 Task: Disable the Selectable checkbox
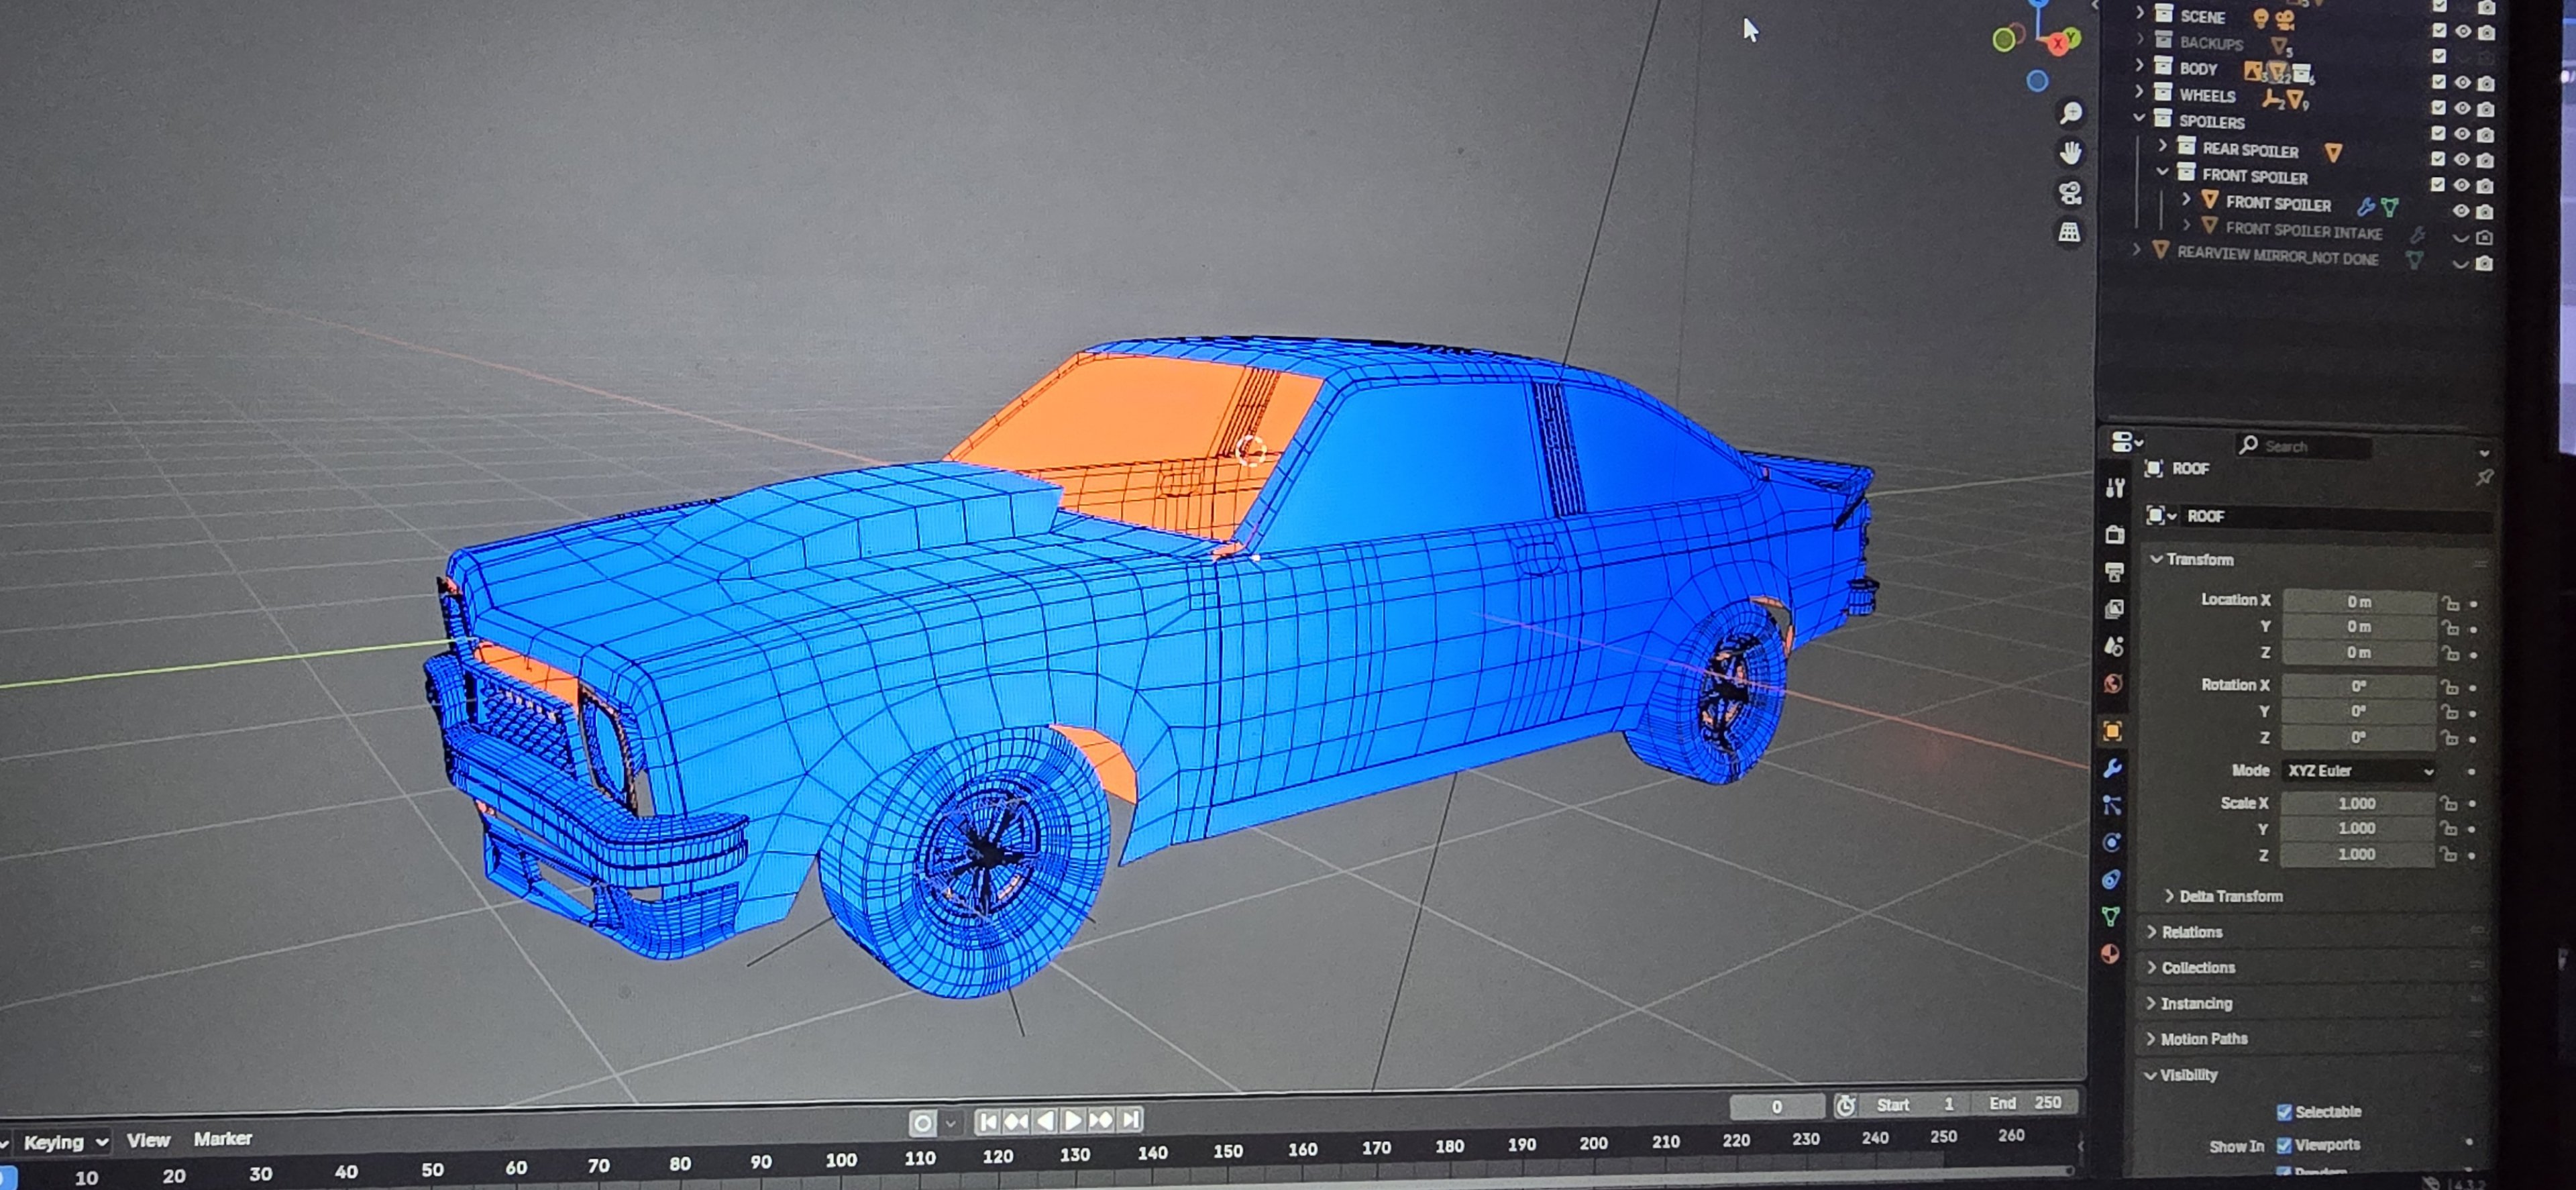point(2284,1112)
